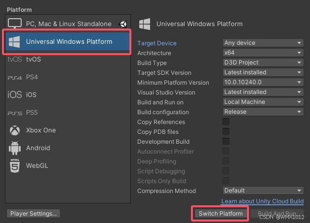Pick the iOS platform entry
The width and height of the screenshot is (310, 223).
pyautogui.click(x=68, y=95)
